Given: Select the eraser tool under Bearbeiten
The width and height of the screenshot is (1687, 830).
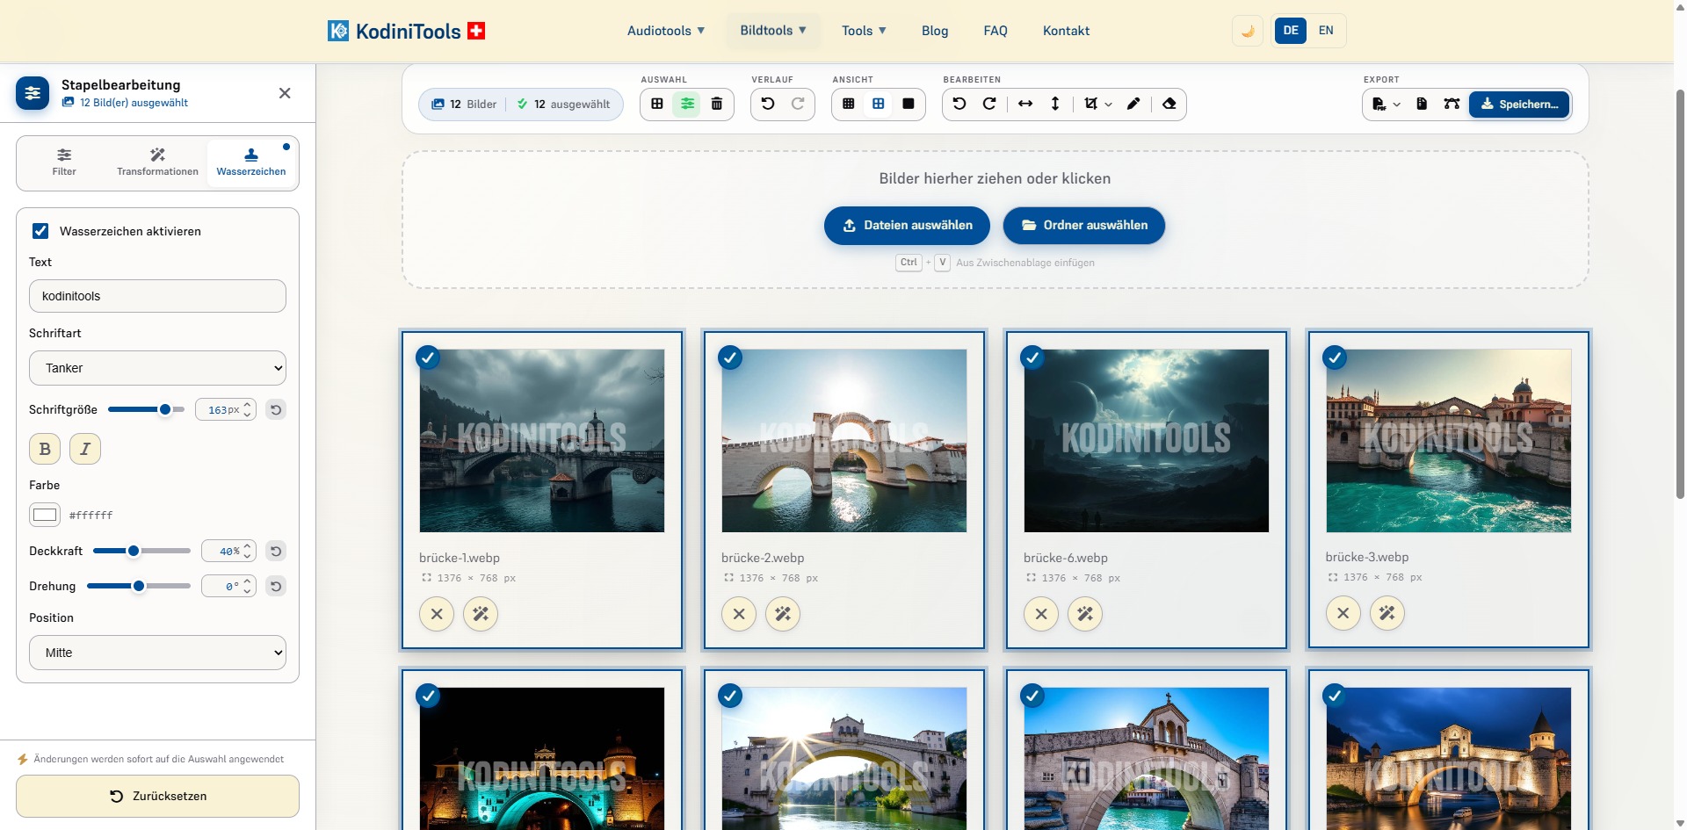Looking at the screenshot, I should click(x=1169, y=104).
